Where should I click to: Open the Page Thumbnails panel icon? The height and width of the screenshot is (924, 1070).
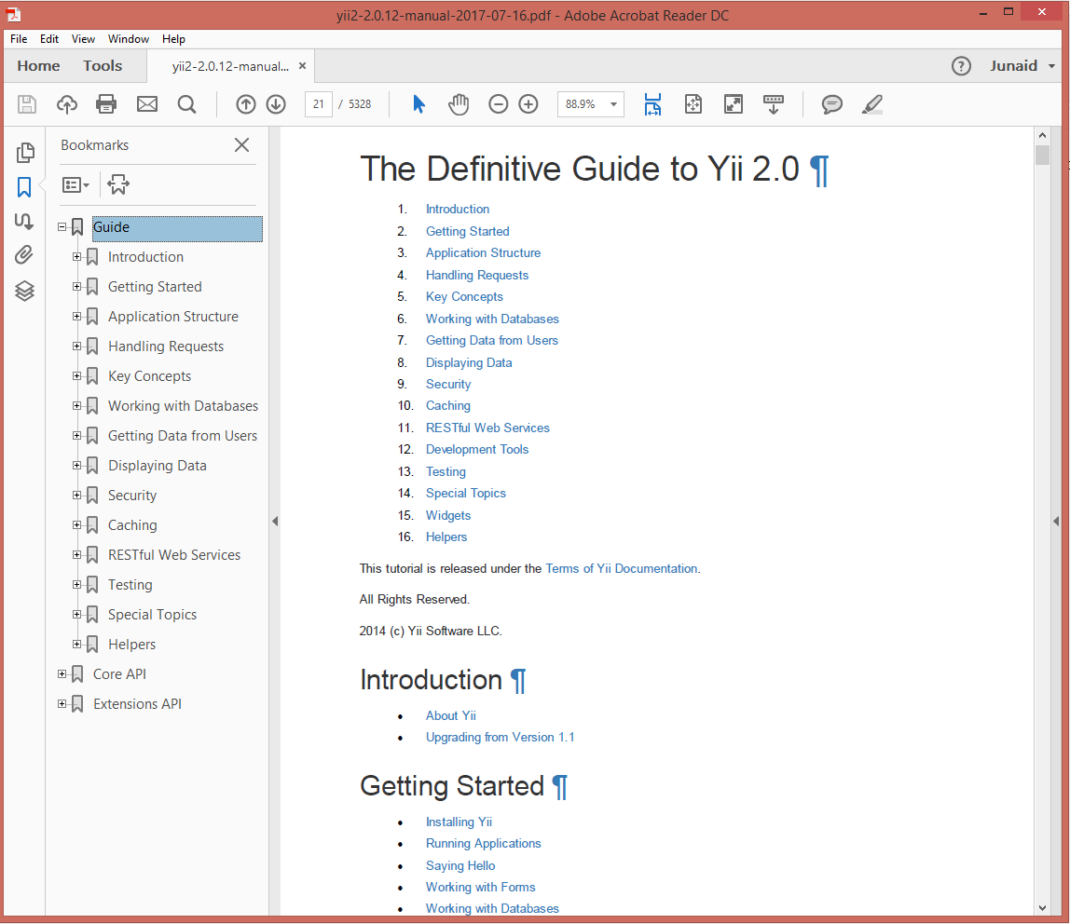(25, 152)
